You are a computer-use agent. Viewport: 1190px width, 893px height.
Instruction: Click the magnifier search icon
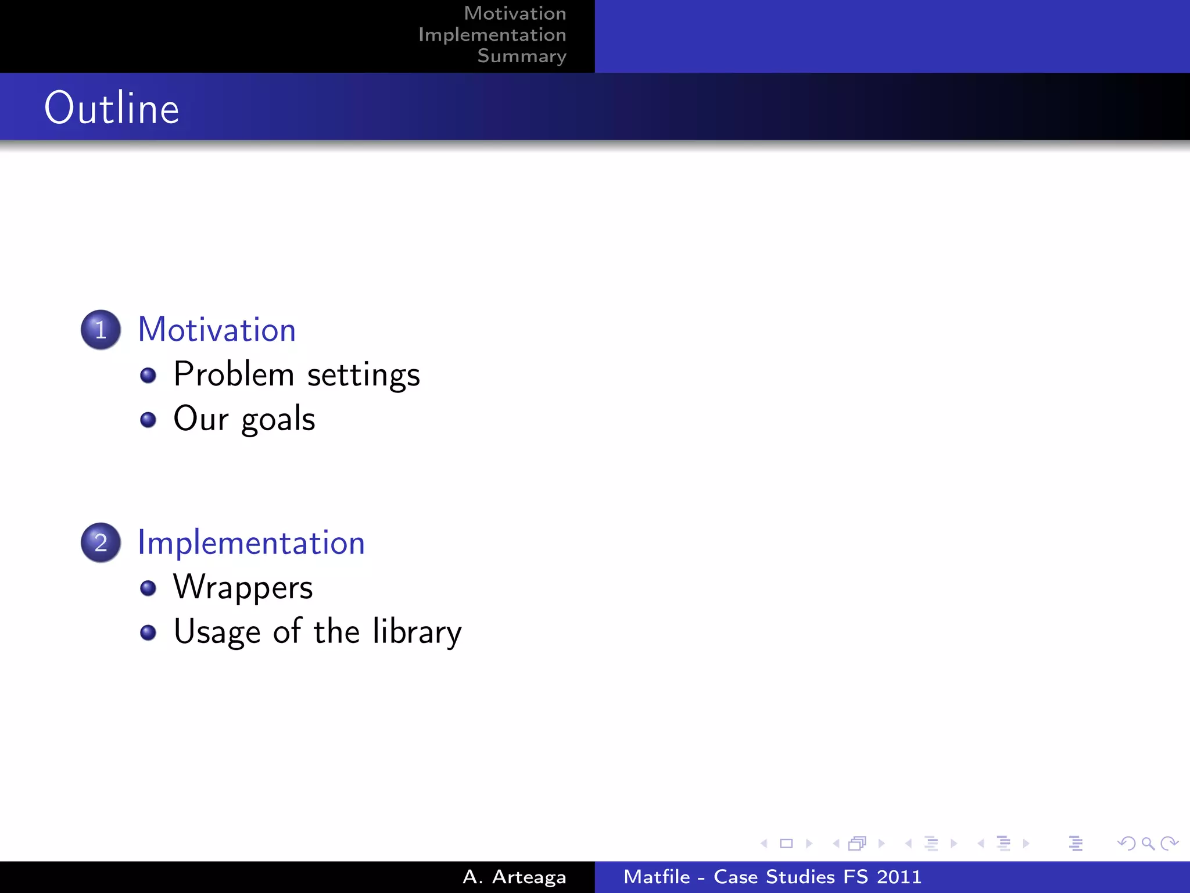click(x=1148, y=843)
